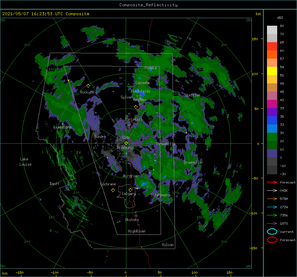Viewport: 297px width, 277px height.
Task: Click the ThreeHills town label
Action: (165, 144)
